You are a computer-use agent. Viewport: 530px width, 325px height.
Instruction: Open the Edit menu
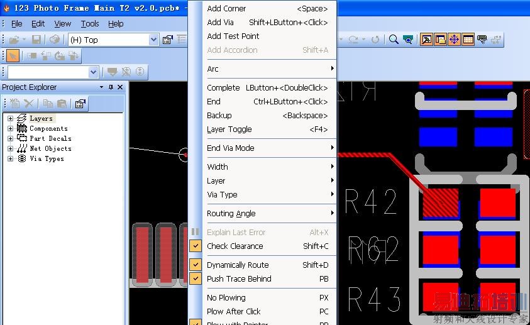(38, 24)
